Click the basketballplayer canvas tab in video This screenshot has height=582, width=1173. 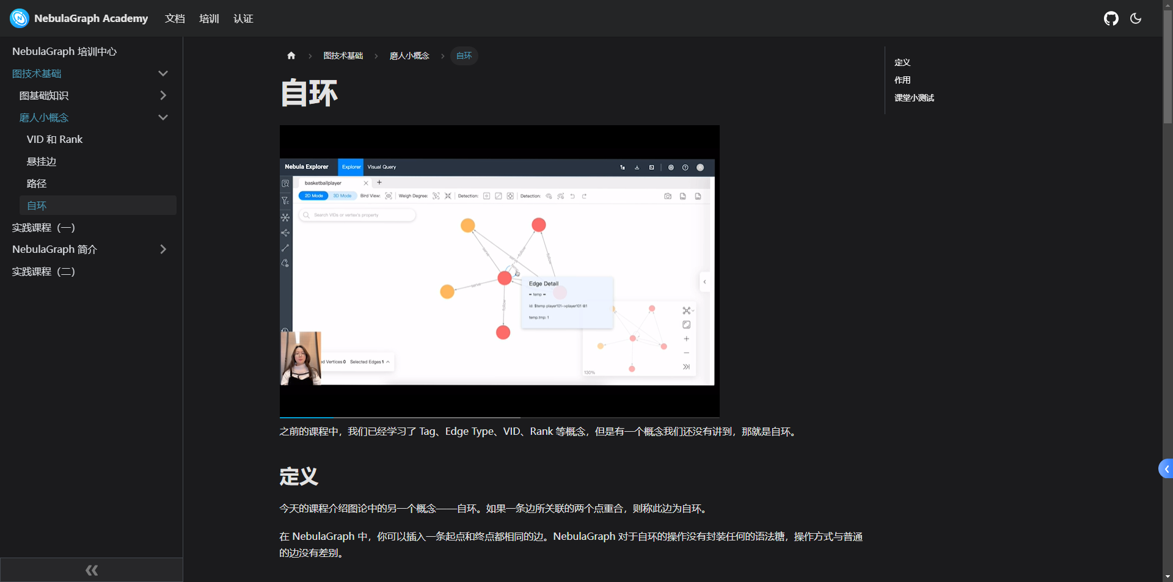coord(323,183)
